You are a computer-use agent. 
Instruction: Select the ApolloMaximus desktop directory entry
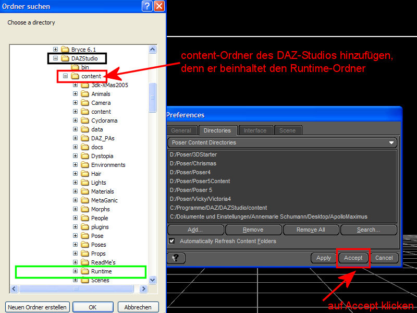(282, 216)
